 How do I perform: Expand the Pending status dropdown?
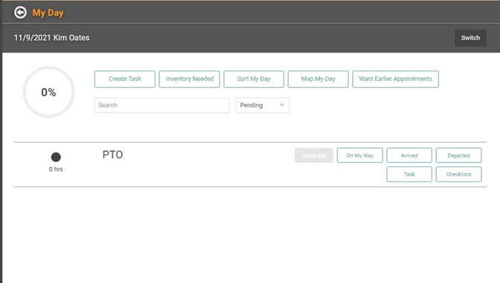(x=263, y=105)
